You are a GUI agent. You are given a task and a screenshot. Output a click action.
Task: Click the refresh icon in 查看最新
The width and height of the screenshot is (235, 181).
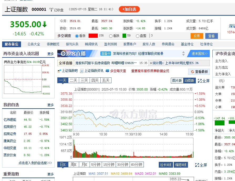[192, 72]
